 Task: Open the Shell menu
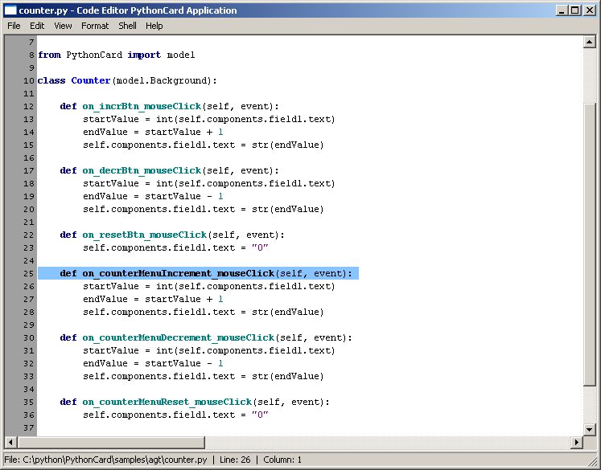(127, 26)
